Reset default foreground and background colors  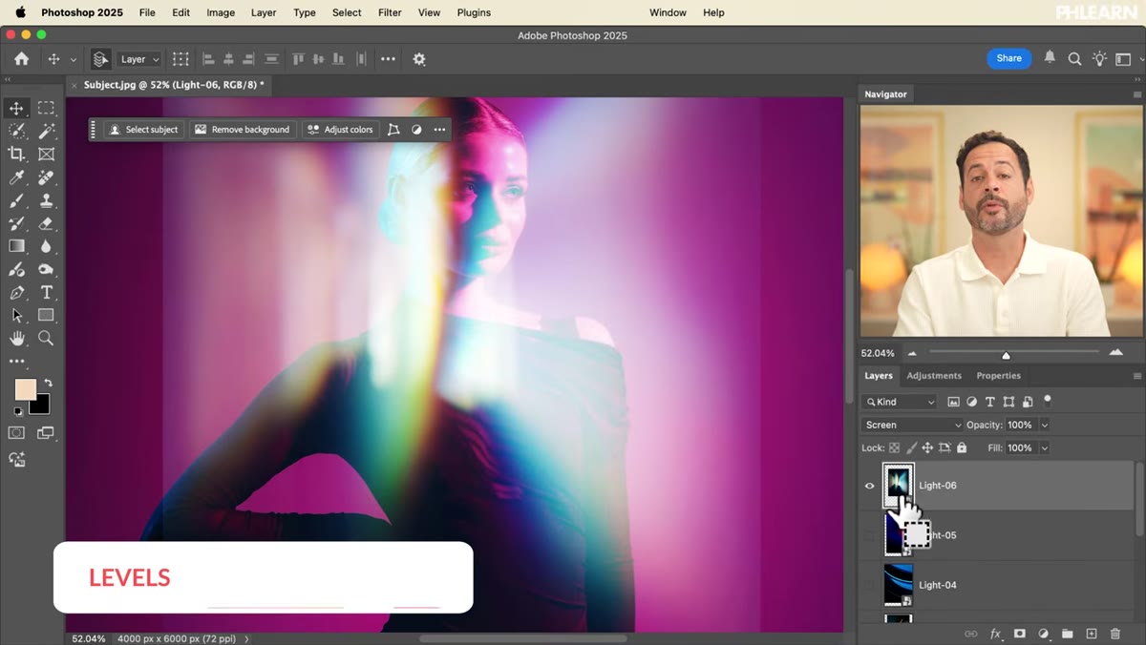(17, 412)
